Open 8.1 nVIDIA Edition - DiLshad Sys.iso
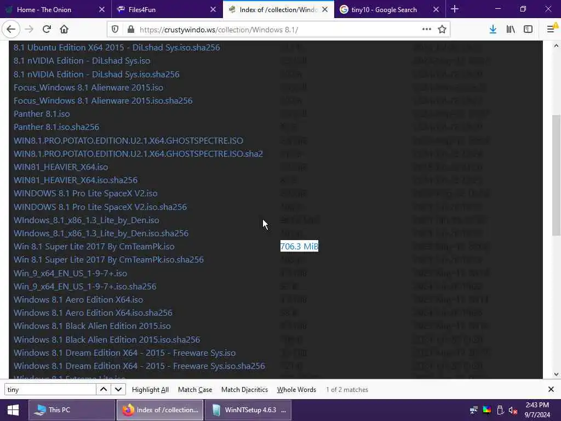This screenshot has width=561, height=421. 82,61
